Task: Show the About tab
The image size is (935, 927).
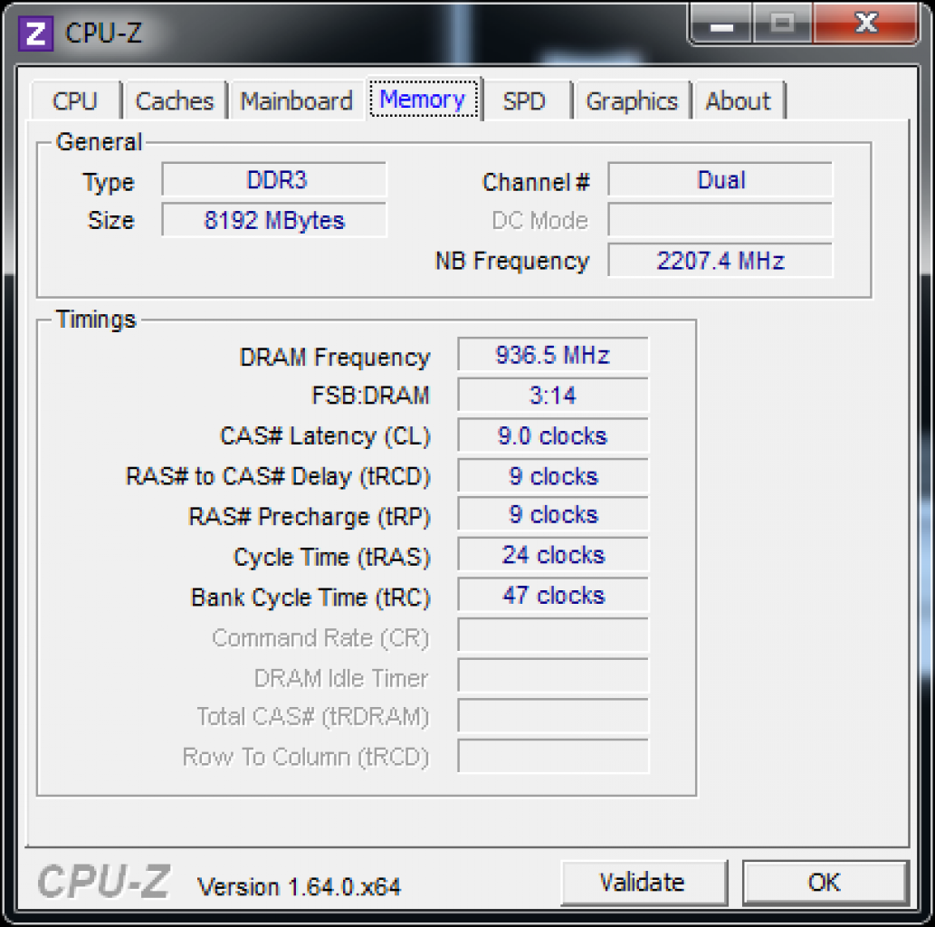Action: tap(739, 100)
